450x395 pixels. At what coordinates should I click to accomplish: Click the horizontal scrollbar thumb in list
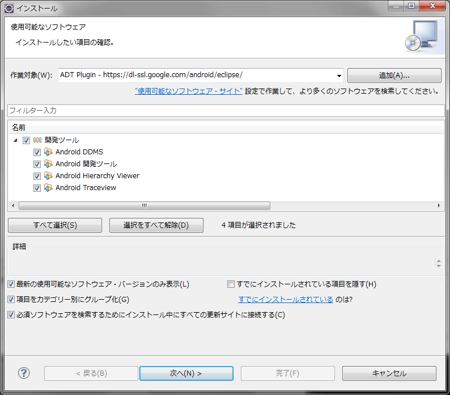(145, 205)
